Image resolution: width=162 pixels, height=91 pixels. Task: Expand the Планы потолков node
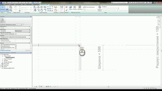(2, 59)
